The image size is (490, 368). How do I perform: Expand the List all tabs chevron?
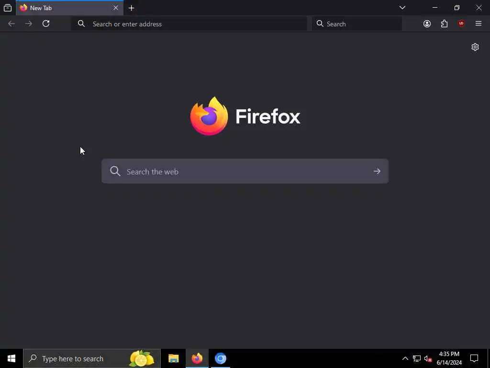point(402,8)
